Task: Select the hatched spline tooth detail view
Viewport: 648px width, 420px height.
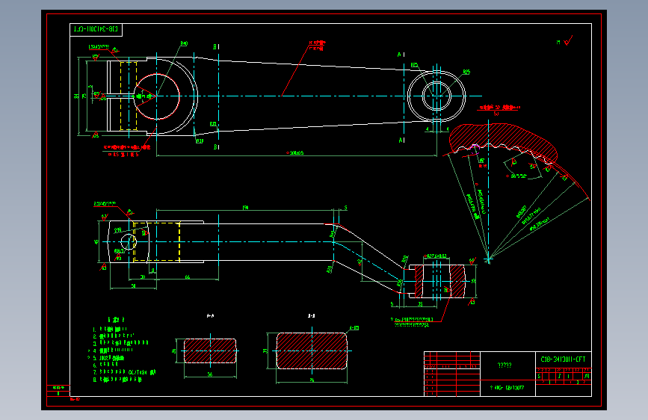Action: click(503, 143)
